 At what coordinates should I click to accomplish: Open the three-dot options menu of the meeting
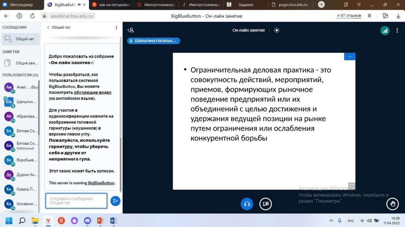coord(397,30)
